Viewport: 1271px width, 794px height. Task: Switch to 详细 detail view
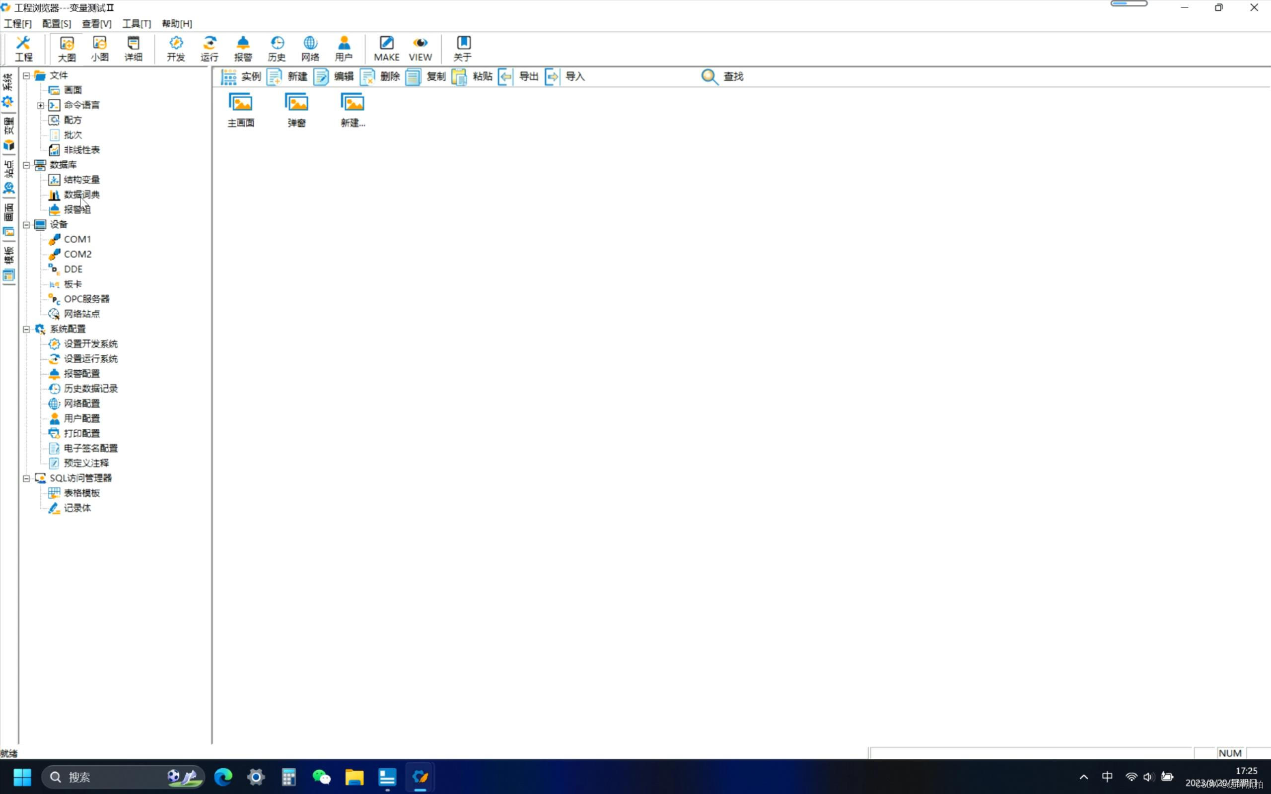(134, 48)
